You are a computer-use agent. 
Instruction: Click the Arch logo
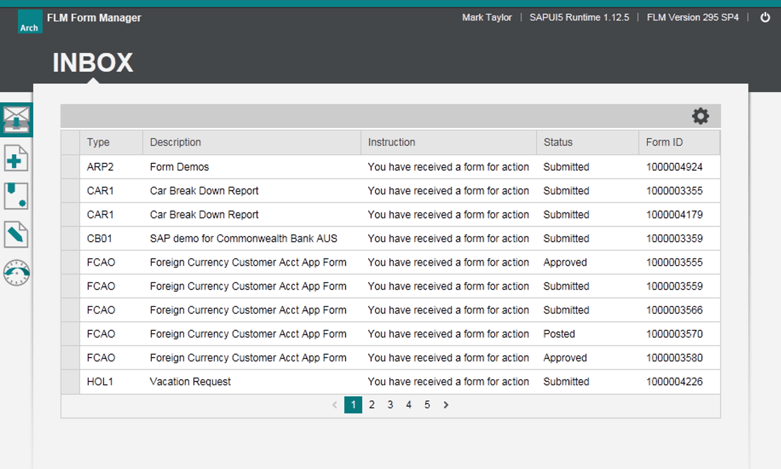click(29, 21)
